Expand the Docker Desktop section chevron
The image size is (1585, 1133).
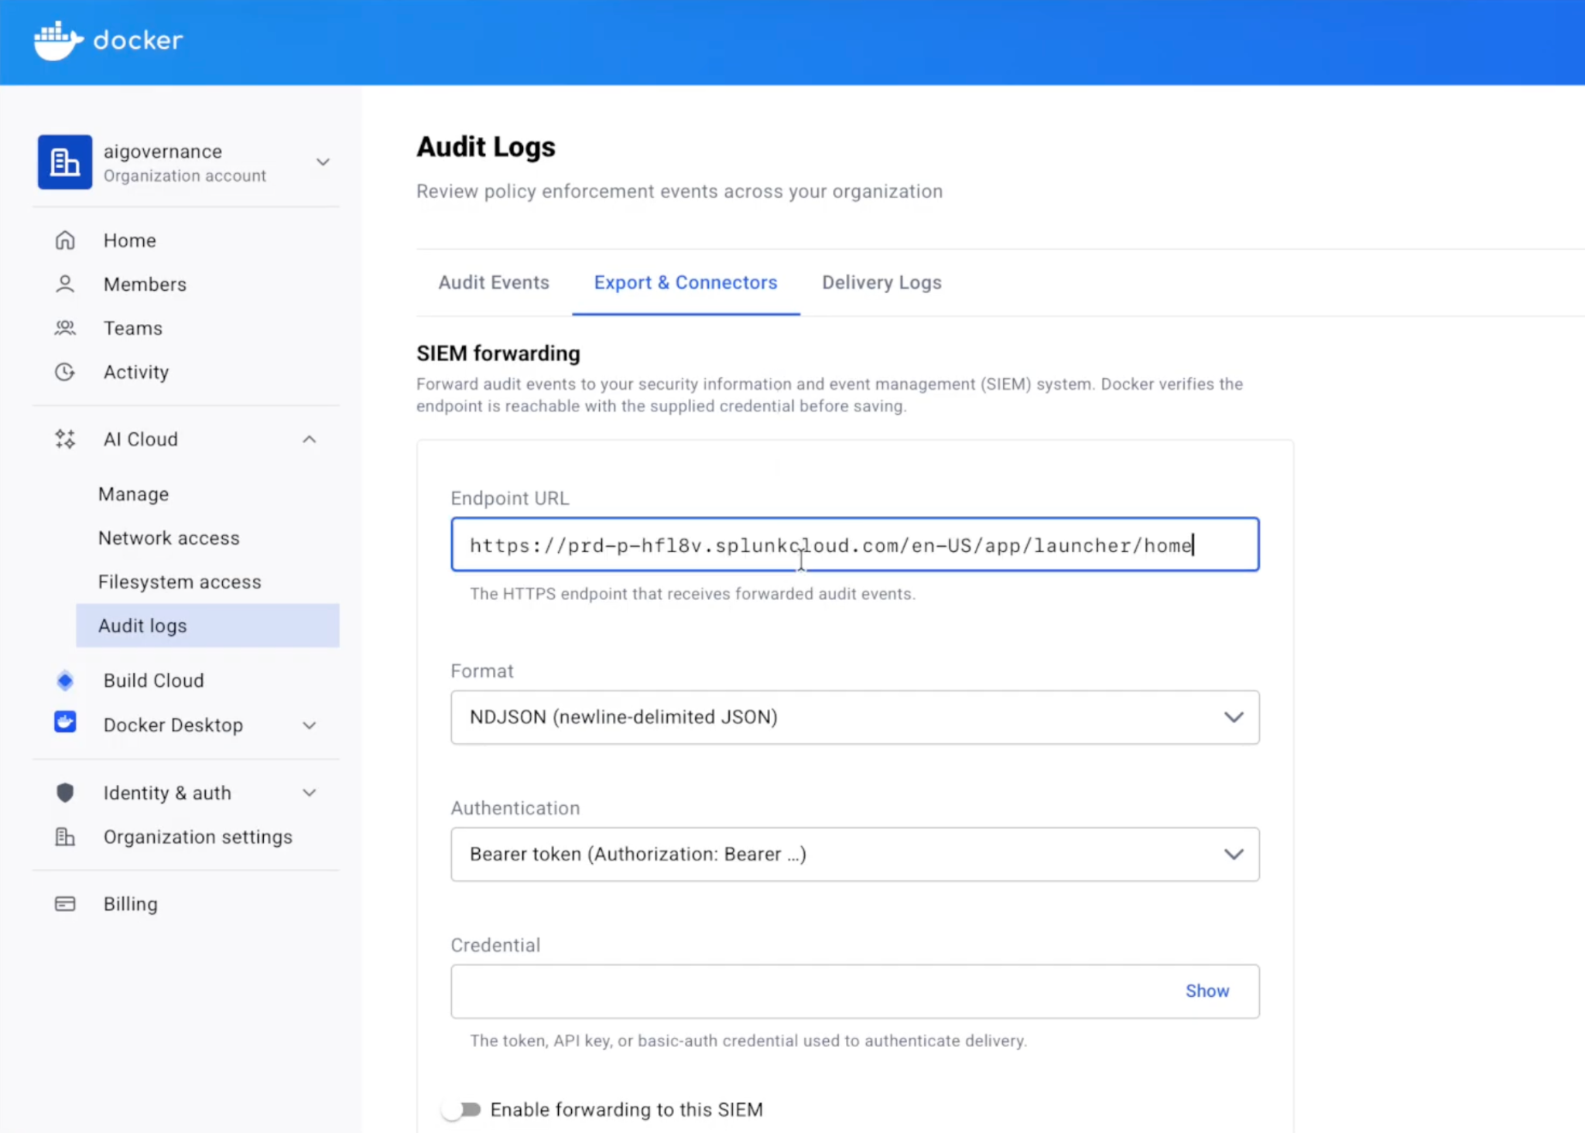(x=310, y=725)
